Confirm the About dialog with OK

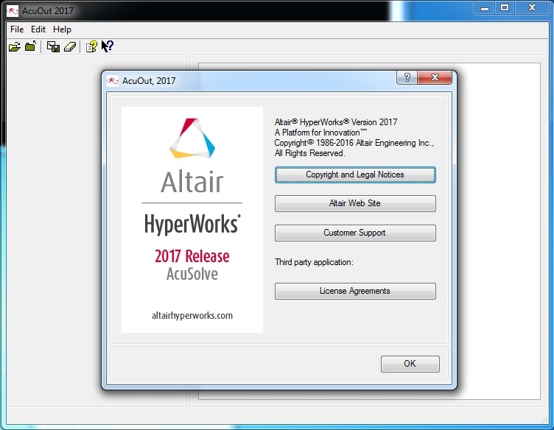(410, 364)
